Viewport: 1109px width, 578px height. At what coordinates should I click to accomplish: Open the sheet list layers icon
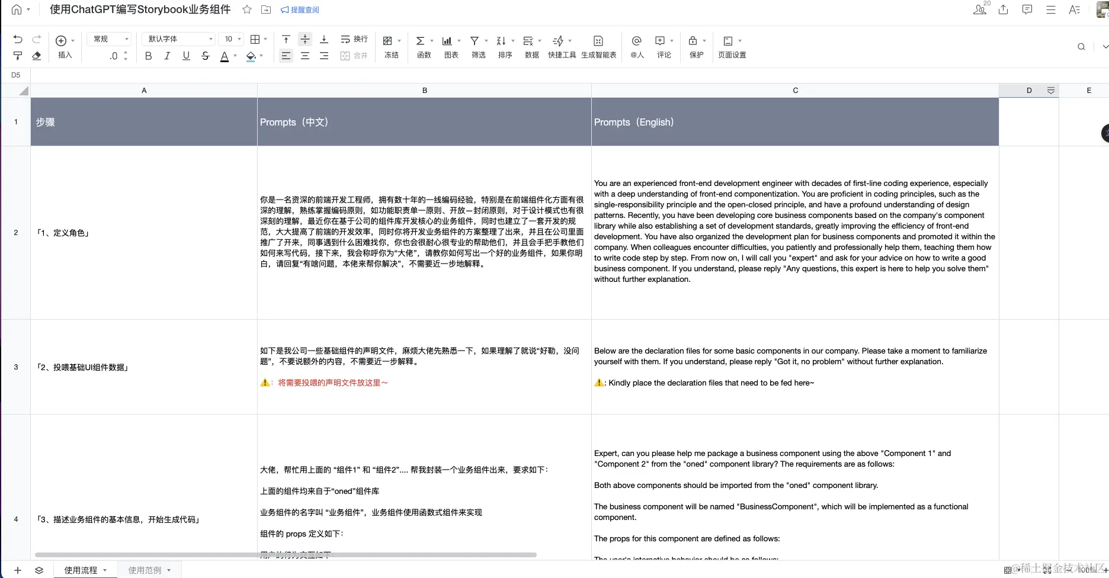(x=39, y=570)
